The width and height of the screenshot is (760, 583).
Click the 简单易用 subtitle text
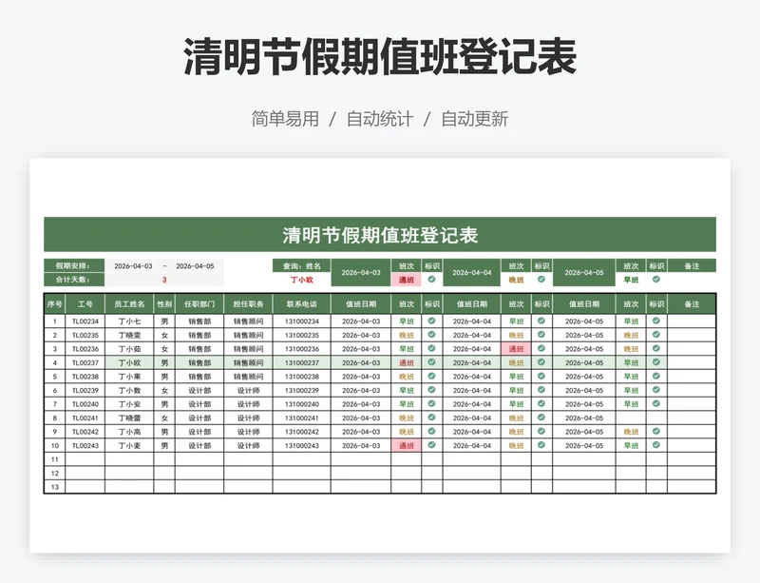[285, 119]
